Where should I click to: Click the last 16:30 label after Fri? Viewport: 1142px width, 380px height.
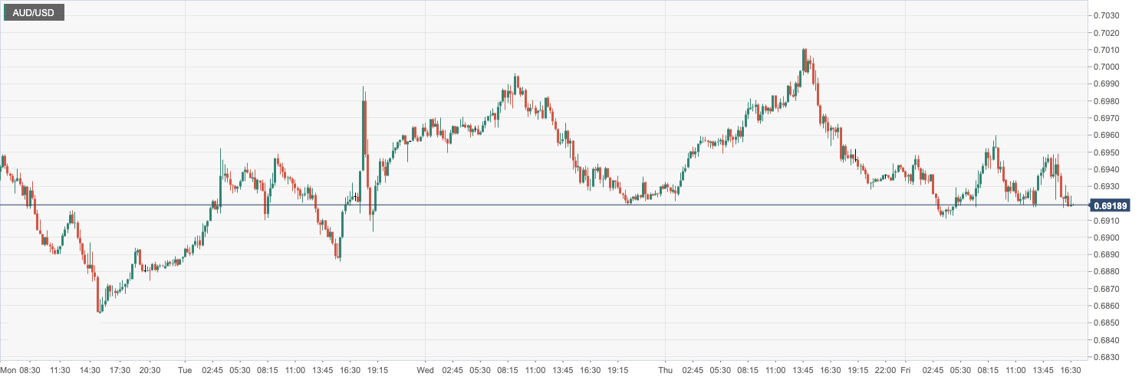(1071, 370)
